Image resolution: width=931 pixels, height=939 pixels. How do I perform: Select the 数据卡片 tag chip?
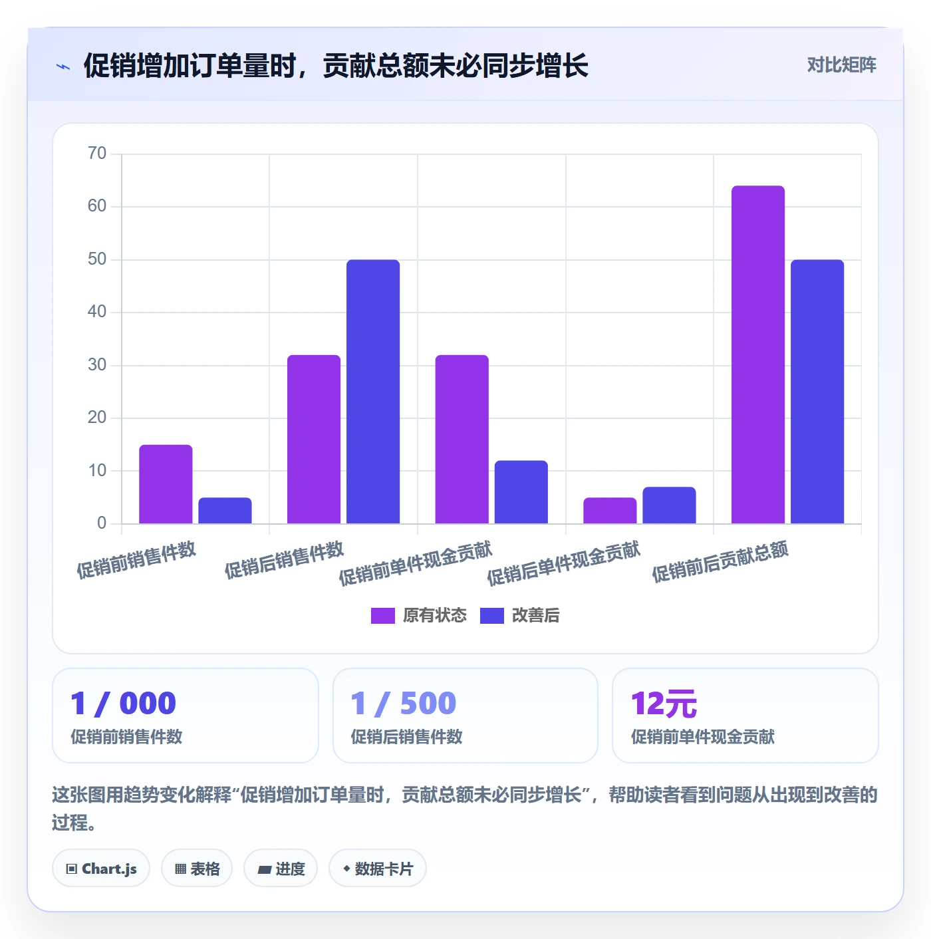[378, 868]
